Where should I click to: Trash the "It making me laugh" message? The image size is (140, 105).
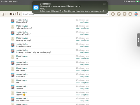click(87, 40)
